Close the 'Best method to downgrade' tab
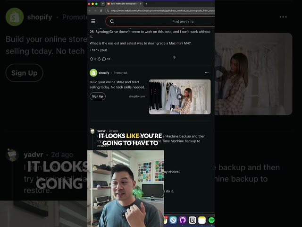302x227 pixels. tap(141, 4)
